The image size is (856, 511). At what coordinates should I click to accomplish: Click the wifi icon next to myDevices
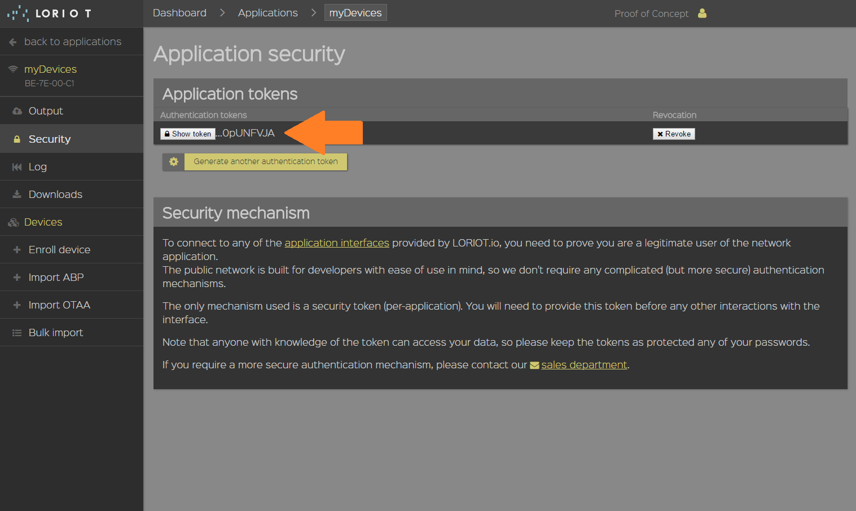13,69
